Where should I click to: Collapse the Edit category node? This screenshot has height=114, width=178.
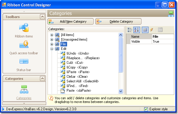(52, 49)
